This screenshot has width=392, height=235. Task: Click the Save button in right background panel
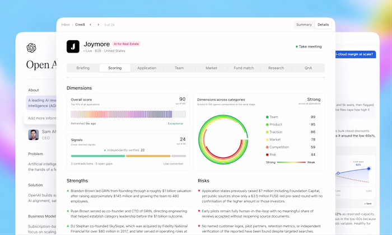(368, 204)
